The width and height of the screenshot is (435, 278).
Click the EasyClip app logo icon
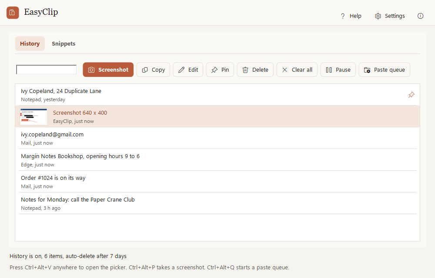click(13, 13)
